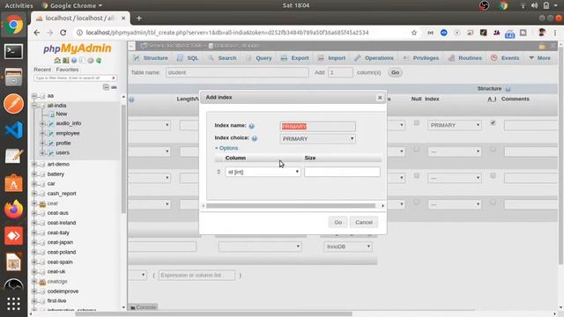
Task: Open the Structure tab
Action: (151, 58)
